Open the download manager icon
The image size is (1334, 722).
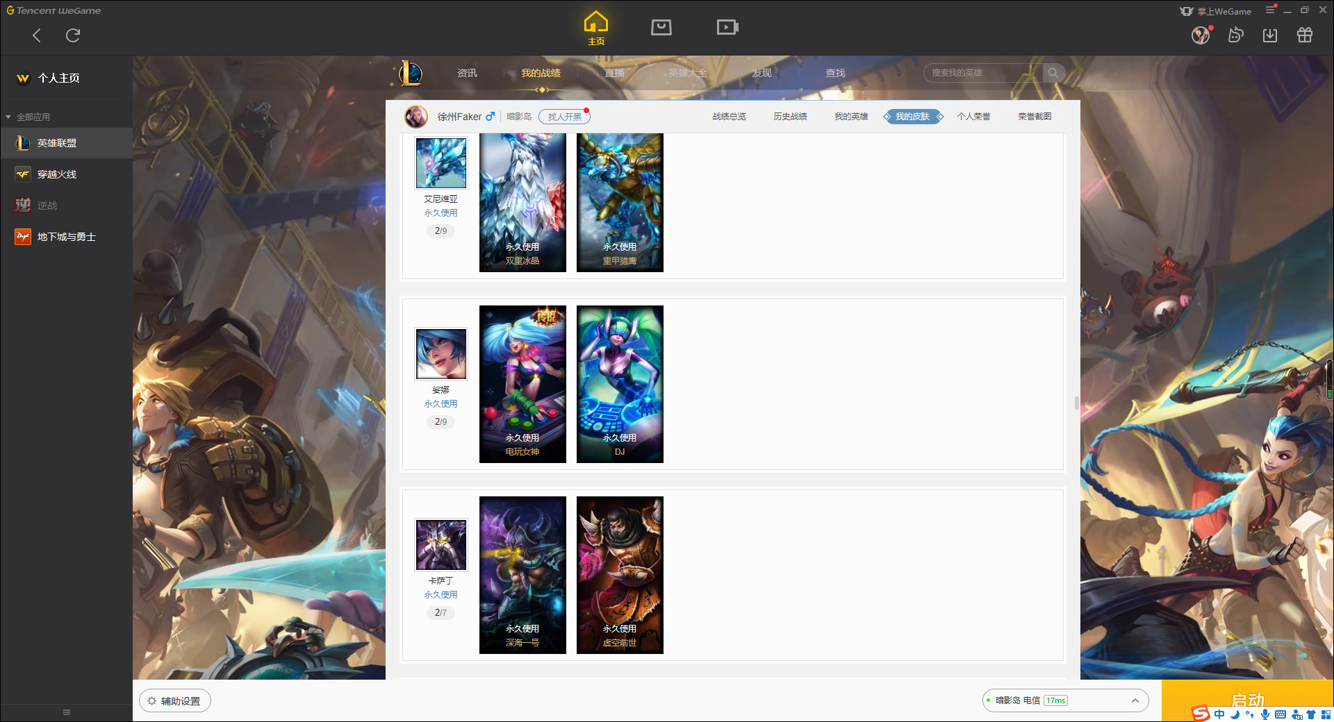point(1270,35)
